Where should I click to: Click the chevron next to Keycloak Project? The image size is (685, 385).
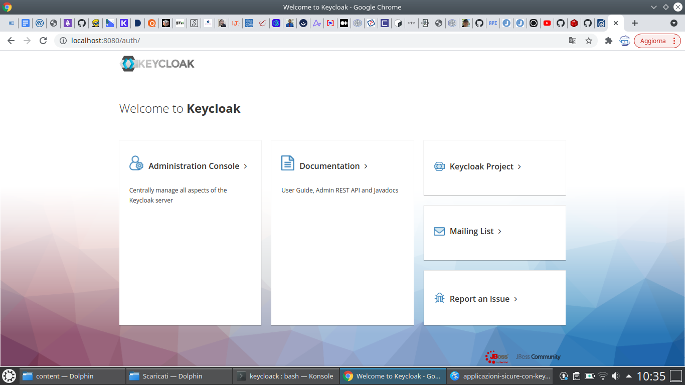click(519, 167)
